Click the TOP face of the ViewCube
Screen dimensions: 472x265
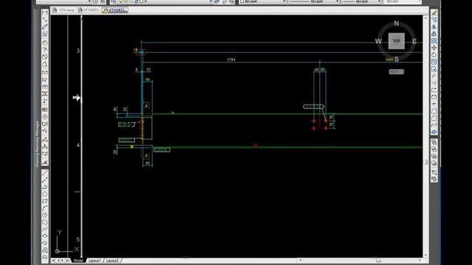[396, 41]
